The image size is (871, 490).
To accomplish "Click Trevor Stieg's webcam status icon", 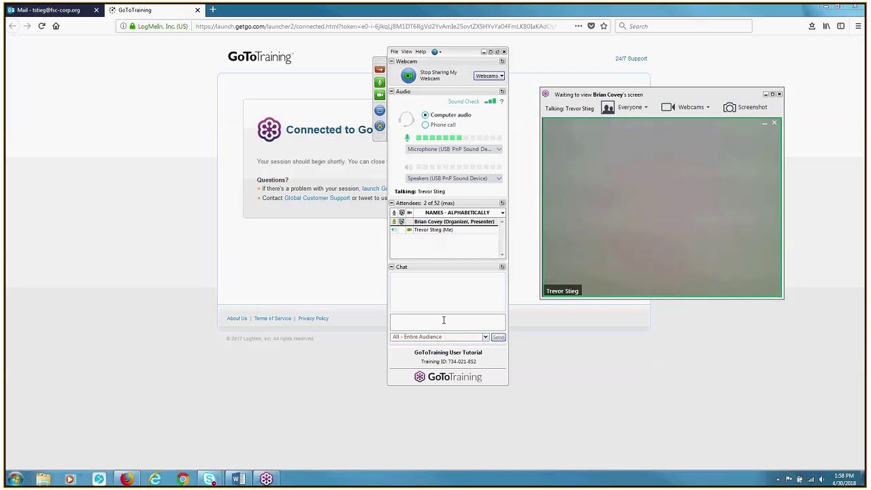I will 409,230.
